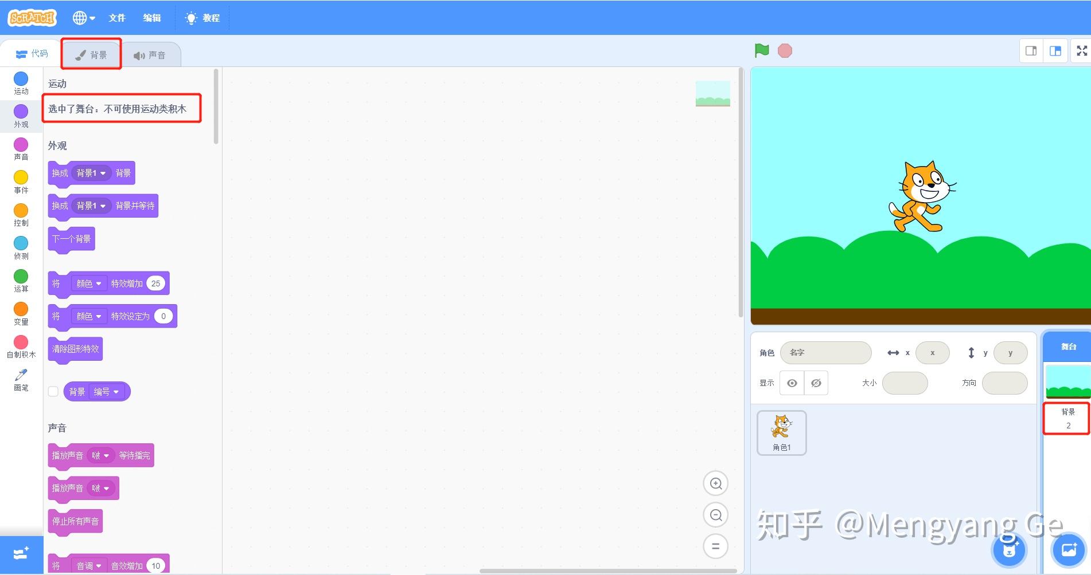Click the sprite name field
Screen dimensions: 1091x575
coord(825,353)
